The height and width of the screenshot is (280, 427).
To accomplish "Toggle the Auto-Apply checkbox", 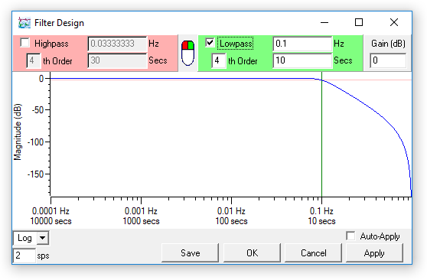I will tap(350, 236).
